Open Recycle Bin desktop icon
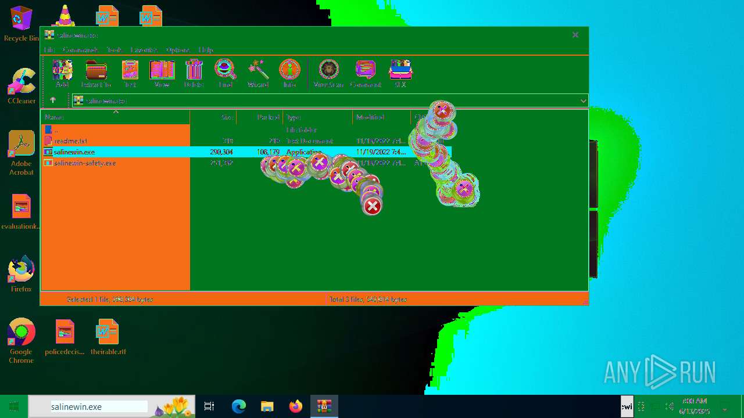 [x=22, y=24]
